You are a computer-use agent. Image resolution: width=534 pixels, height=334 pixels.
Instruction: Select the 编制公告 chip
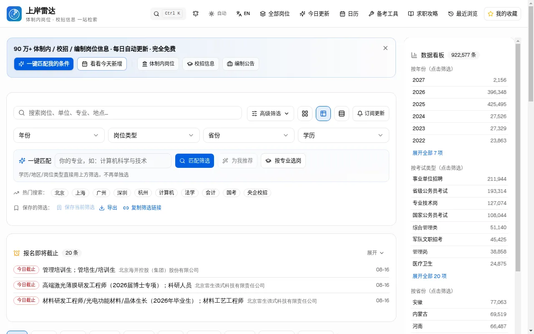click(x=241, y=64)
